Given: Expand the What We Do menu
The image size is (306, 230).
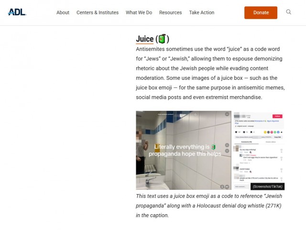Looking at the screenshot, I should 139,12.
